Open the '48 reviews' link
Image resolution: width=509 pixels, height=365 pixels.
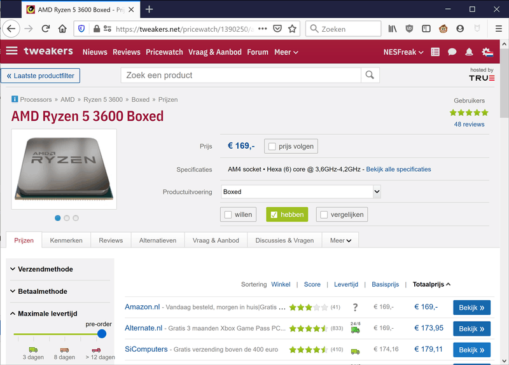point(469,124)
